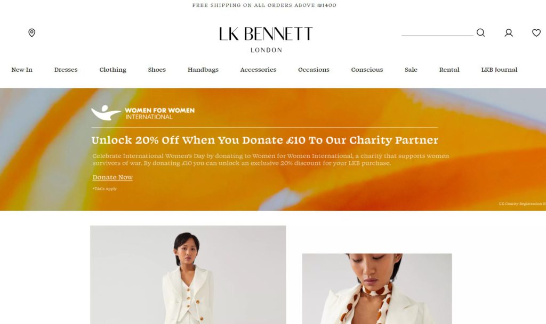Click the Donate Now link
This screenshot has width=546, height=324.
pyautogui.click(x=113, y=177)
